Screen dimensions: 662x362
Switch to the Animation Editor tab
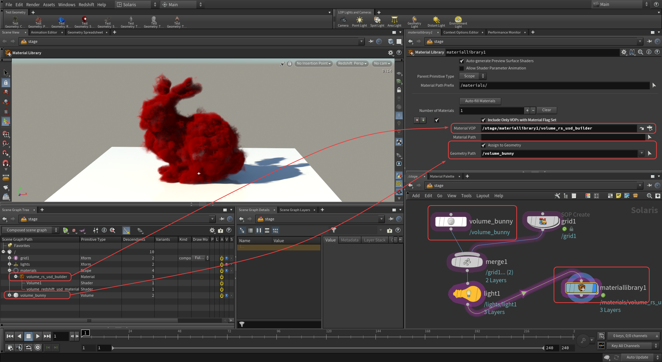click(44, 32)
